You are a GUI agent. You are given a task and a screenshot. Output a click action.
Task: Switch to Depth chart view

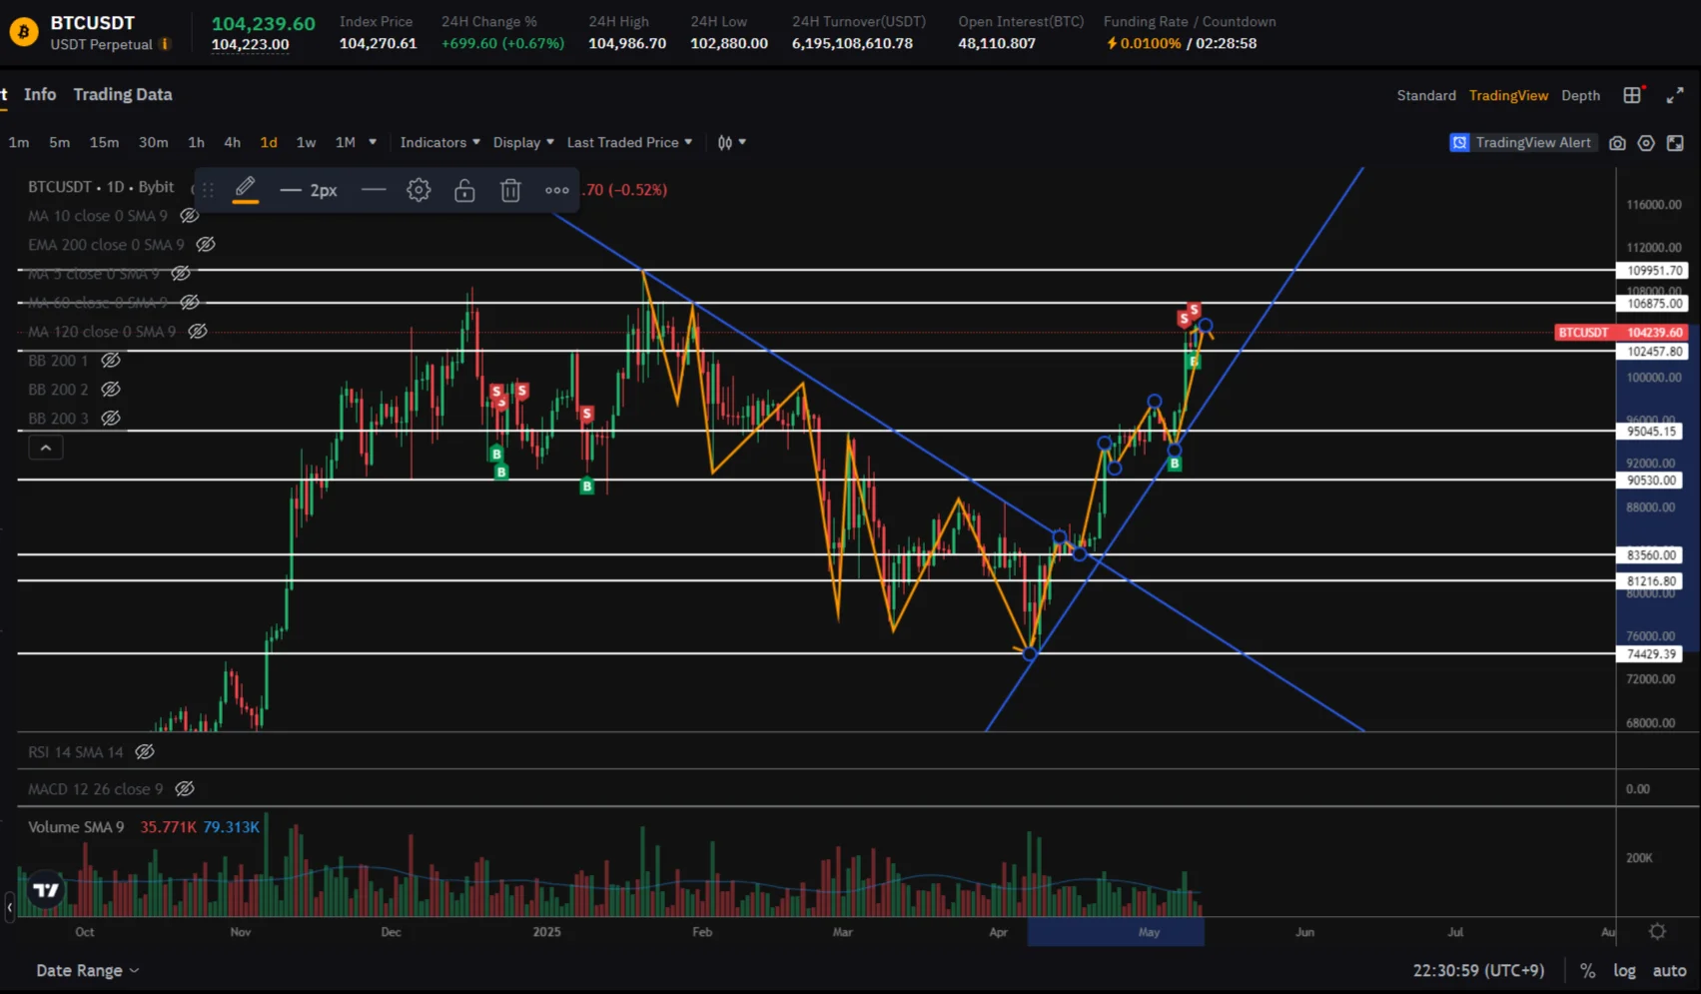tap(1580, 95)
